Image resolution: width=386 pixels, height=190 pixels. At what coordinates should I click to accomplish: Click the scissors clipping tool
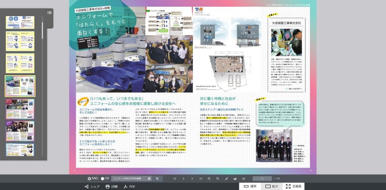244,179
